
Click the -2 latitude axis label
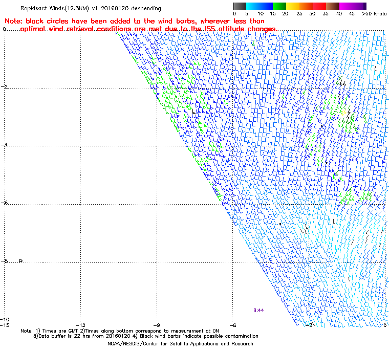[4, 86]
